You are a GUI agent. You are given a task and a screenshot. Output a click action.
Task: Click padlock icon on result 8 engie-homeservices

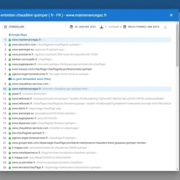pyautogui.click(x=10, y=74)
